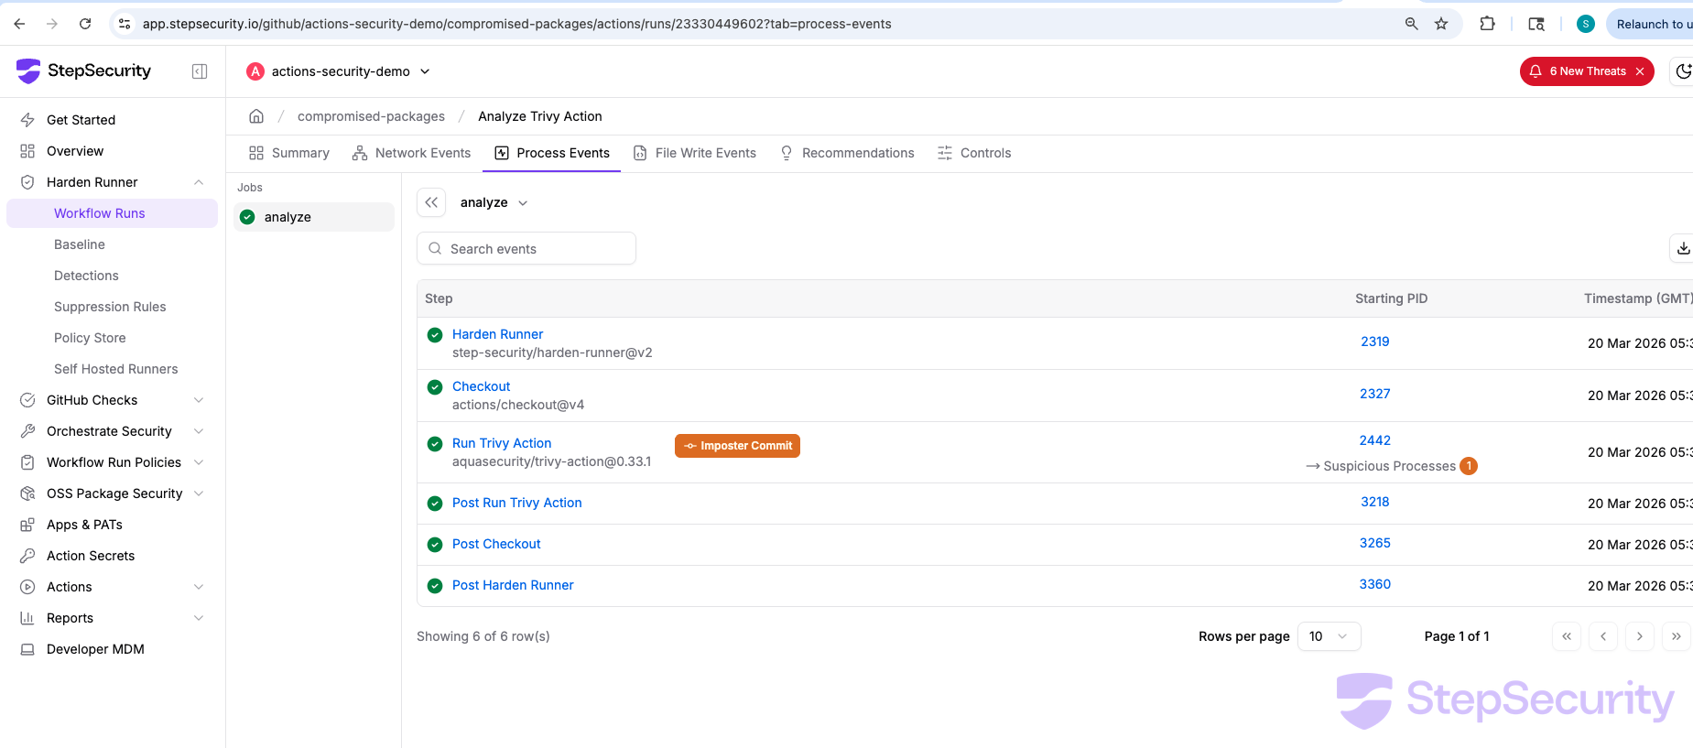1693x748 pixels.
Task: Open Developer MDM page
Action: [x=95, y=649]
